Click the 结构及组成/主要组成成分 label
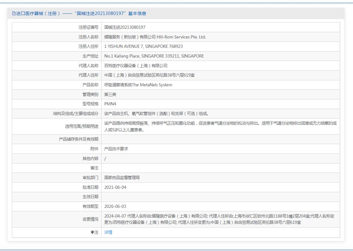Screen dimensions: 353x251 [76, 113]
